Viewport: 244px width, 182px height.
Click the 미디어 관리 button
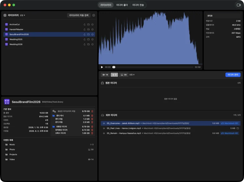(233, 75)
